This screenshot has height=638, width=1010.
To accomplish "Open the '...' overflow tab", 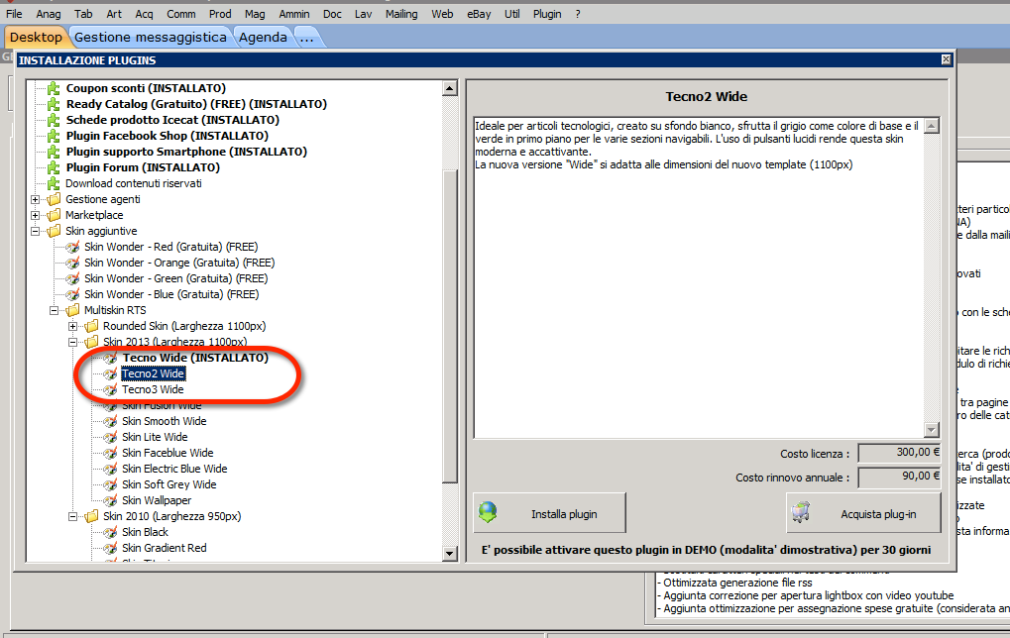I will click(x=307, y=38).
